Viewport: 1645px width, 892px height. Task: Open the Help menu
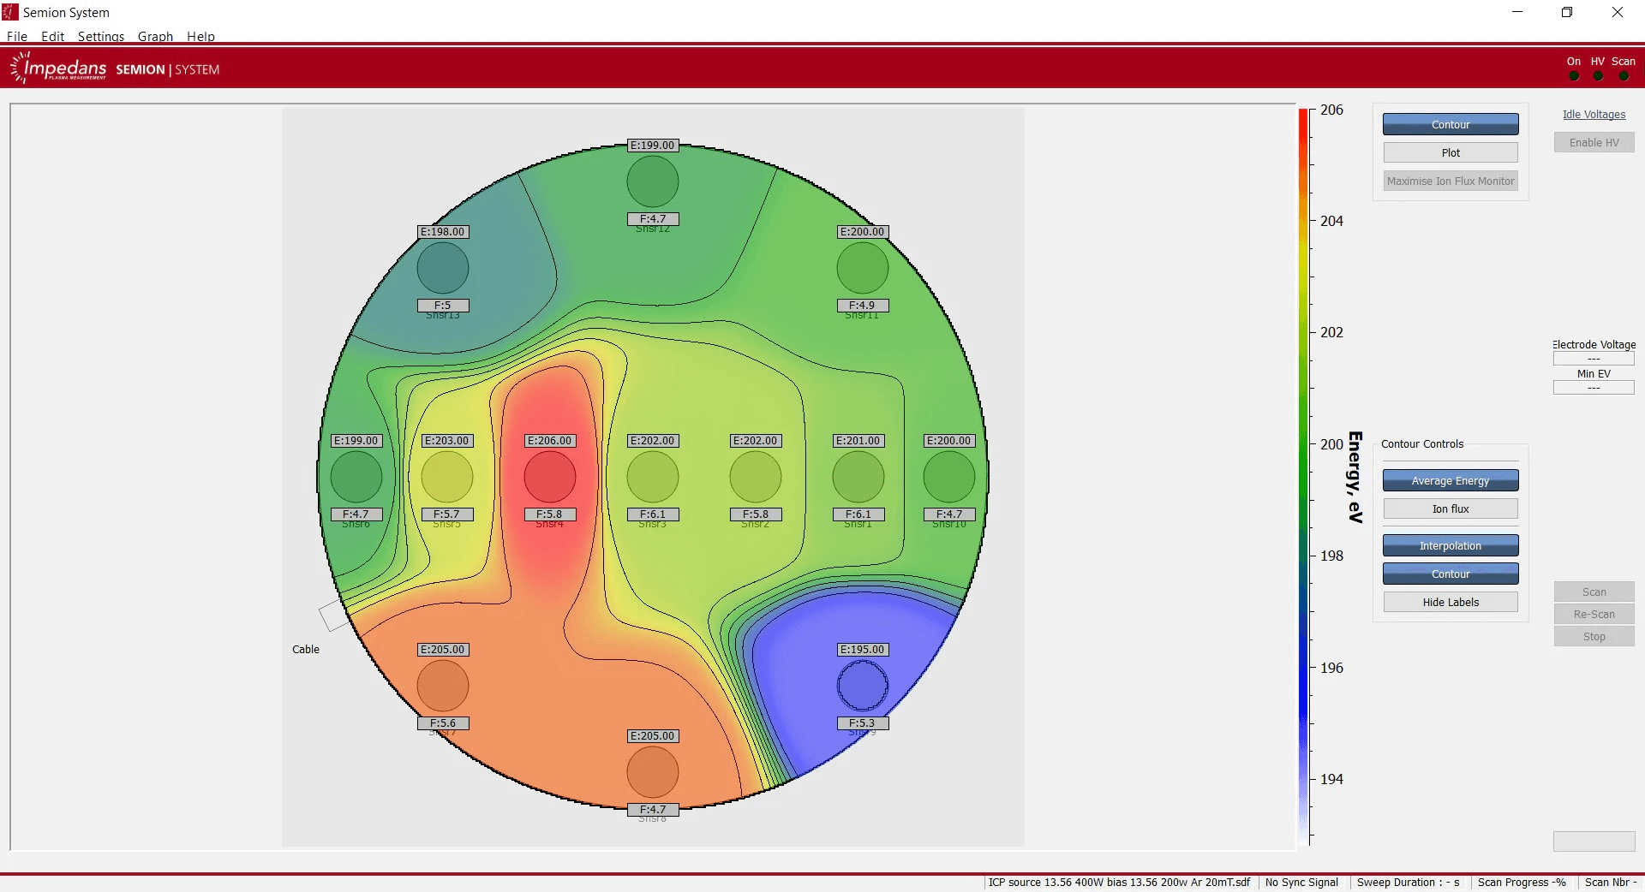point(200,36)
